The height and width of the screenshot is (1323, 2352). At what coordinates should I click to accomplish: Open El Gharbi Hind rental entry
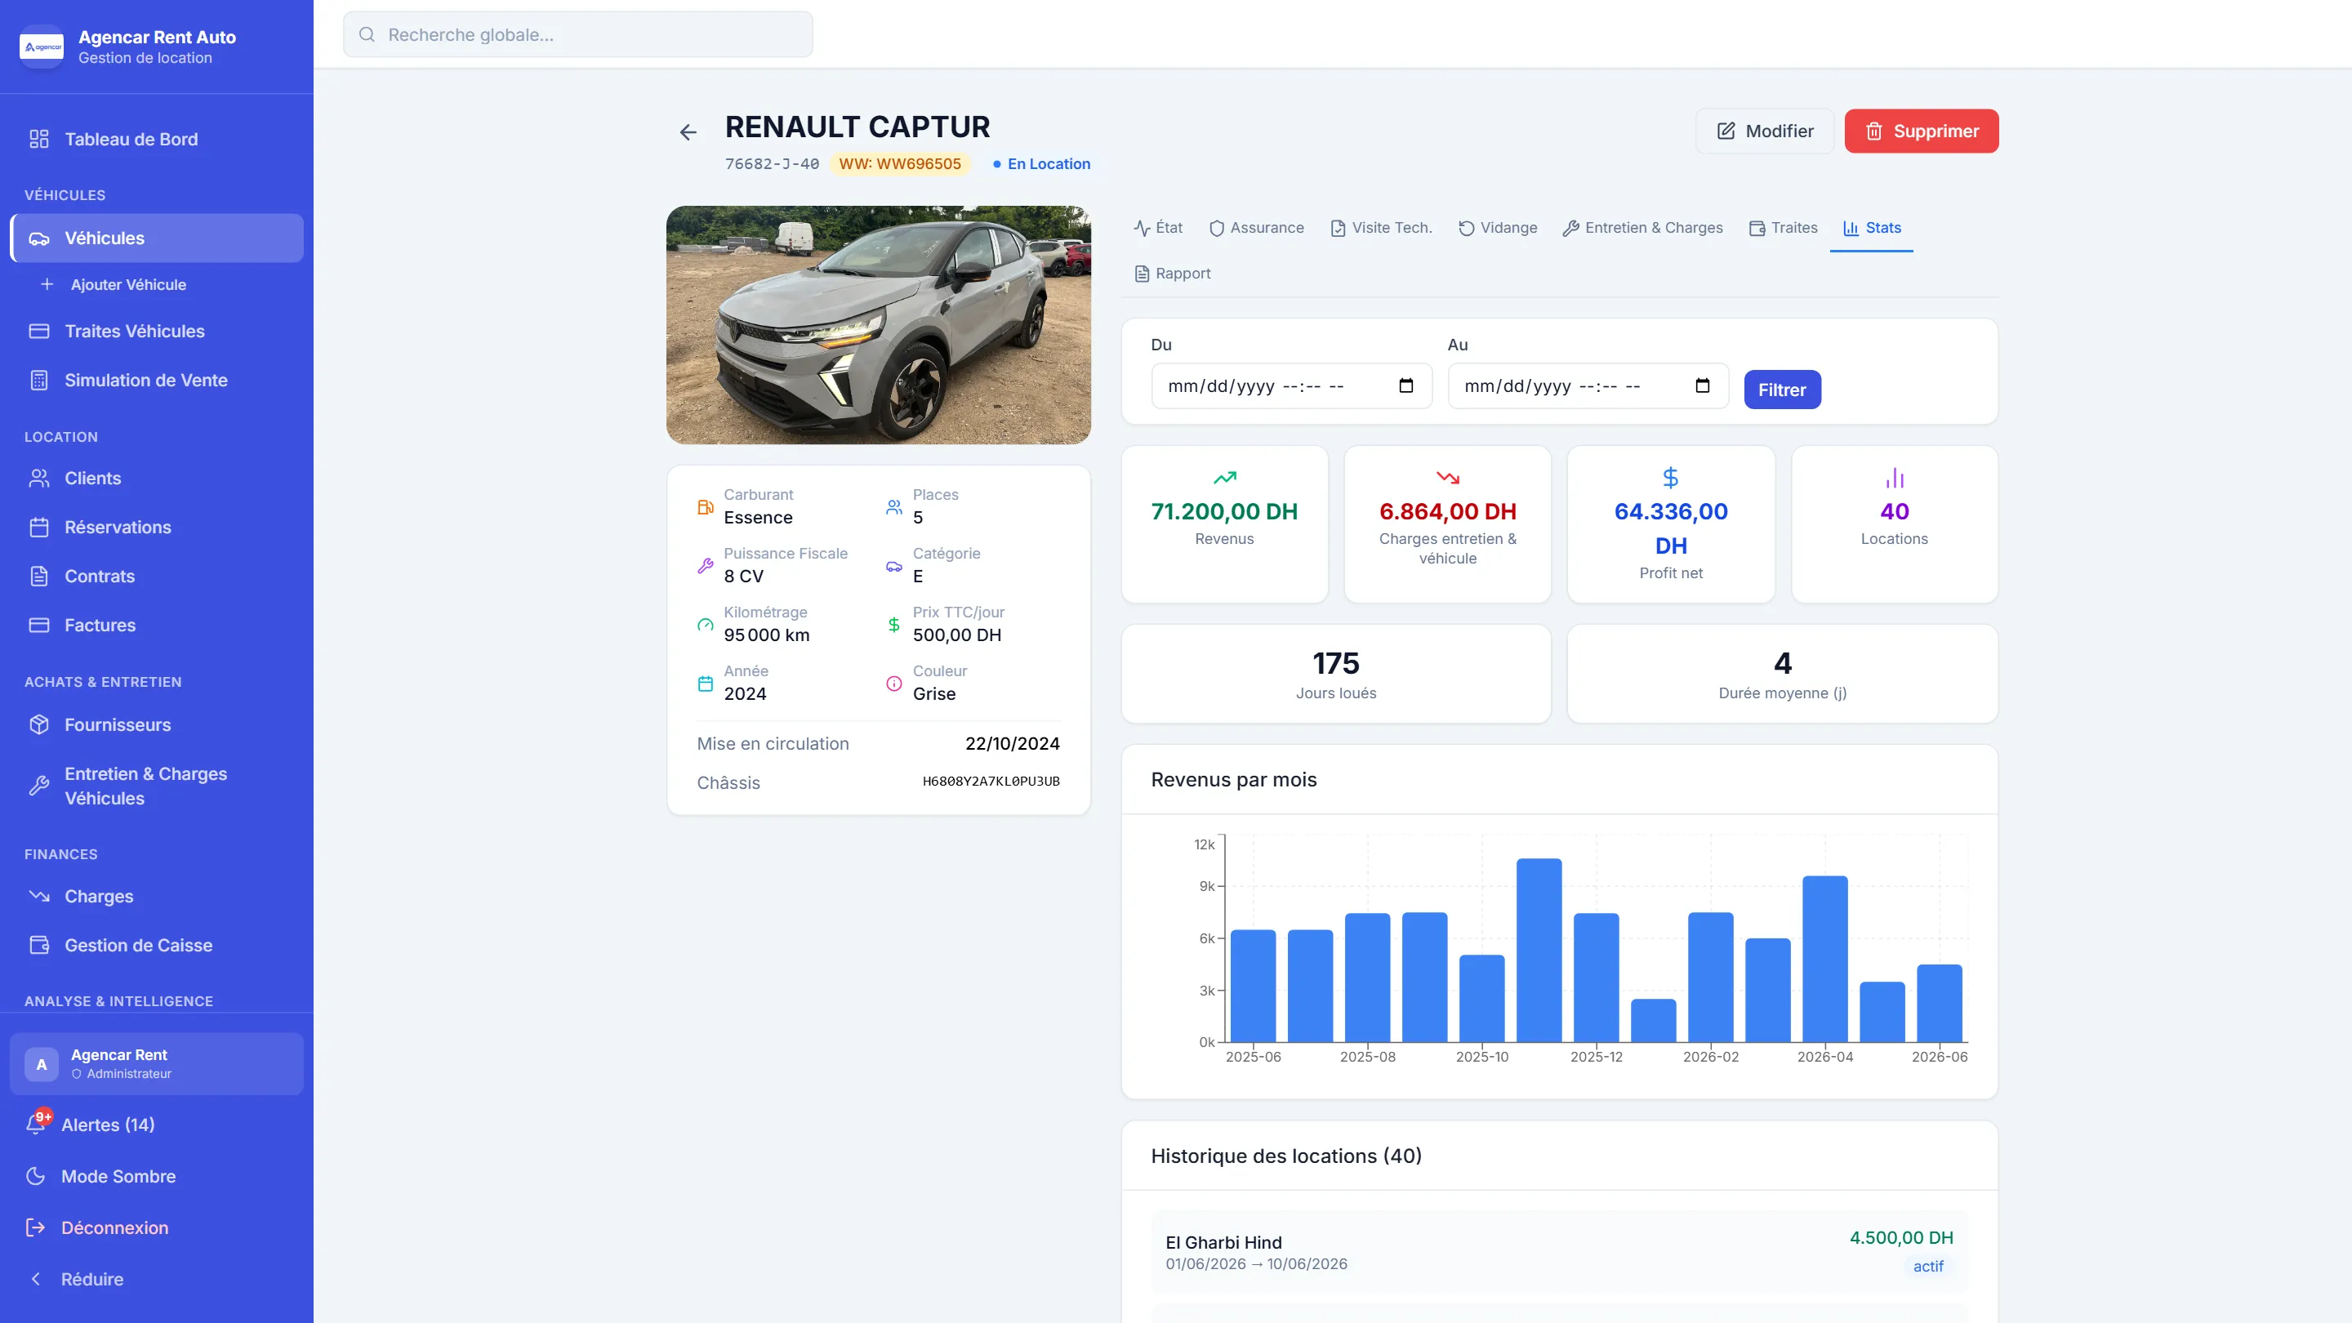click(x=1560, y=1252)
